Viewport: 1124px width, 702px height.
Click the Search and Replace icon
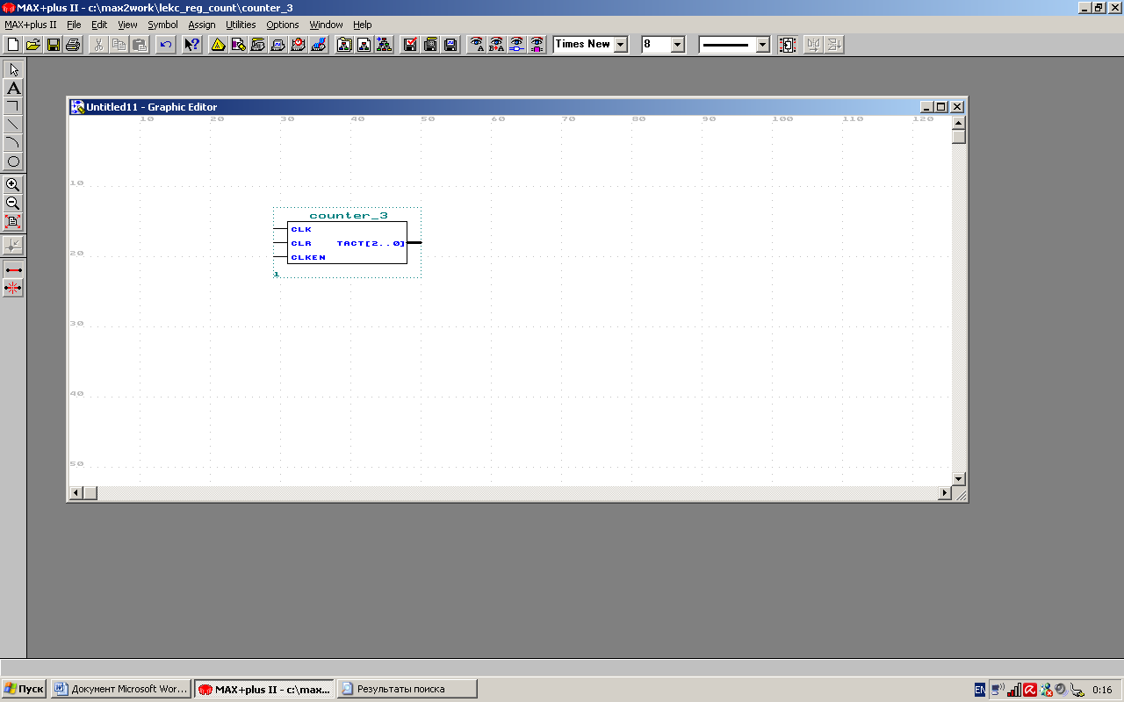tap(496, 44)
